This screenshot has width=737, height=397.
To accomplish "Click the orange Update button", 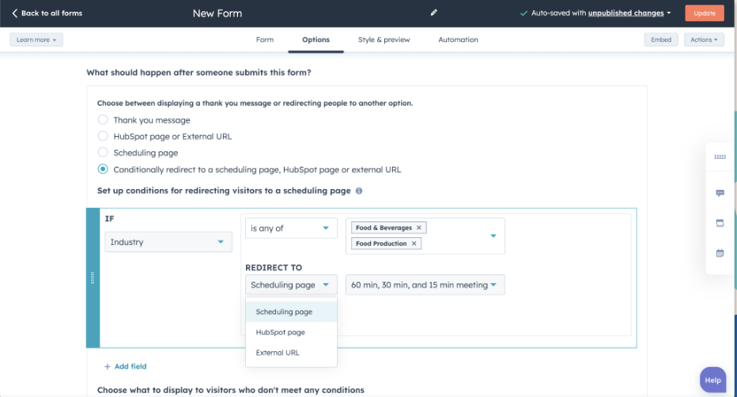I will [x=704, y=13].
